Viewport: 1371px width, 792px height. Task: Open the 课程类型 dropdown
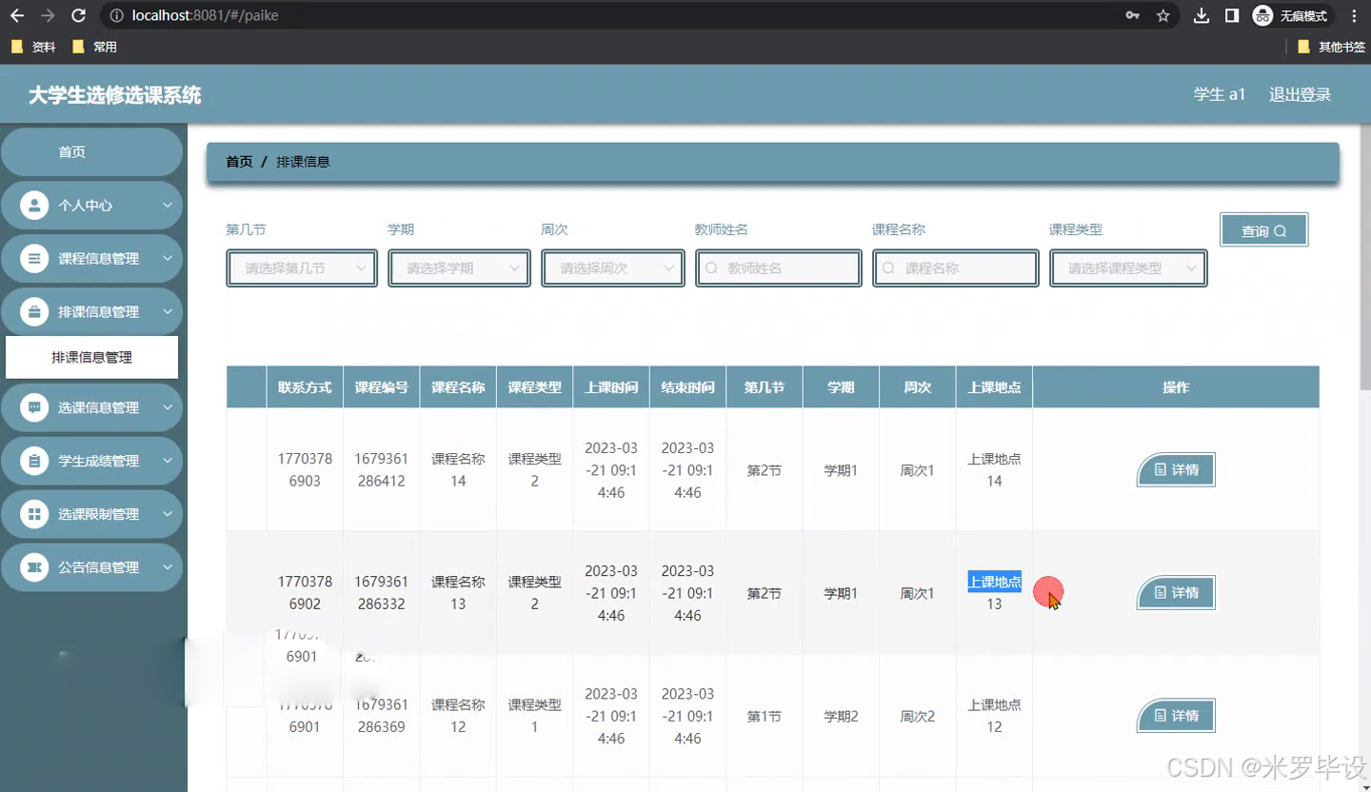tap(1128, 268)
